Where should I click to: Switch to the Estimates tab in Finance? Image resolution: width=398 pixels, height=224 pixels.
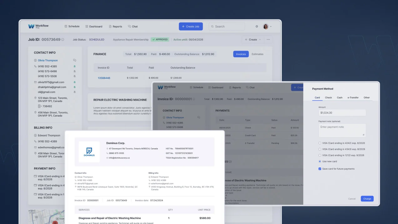pyautogui.click(x=258, y=54)
